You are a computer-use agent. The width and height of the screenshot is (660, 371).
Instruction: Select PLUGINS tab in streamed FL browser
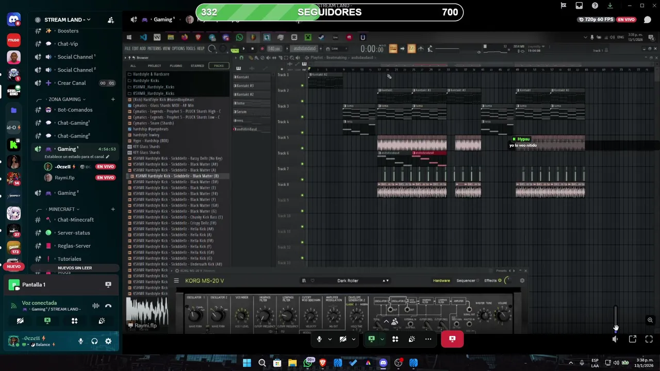176,66
